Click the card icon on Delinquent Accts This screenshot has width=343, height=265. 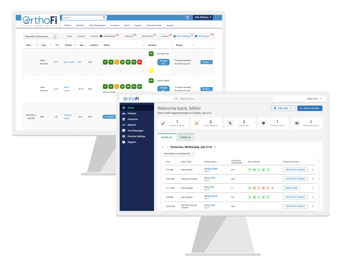click(x=297, y=123)
